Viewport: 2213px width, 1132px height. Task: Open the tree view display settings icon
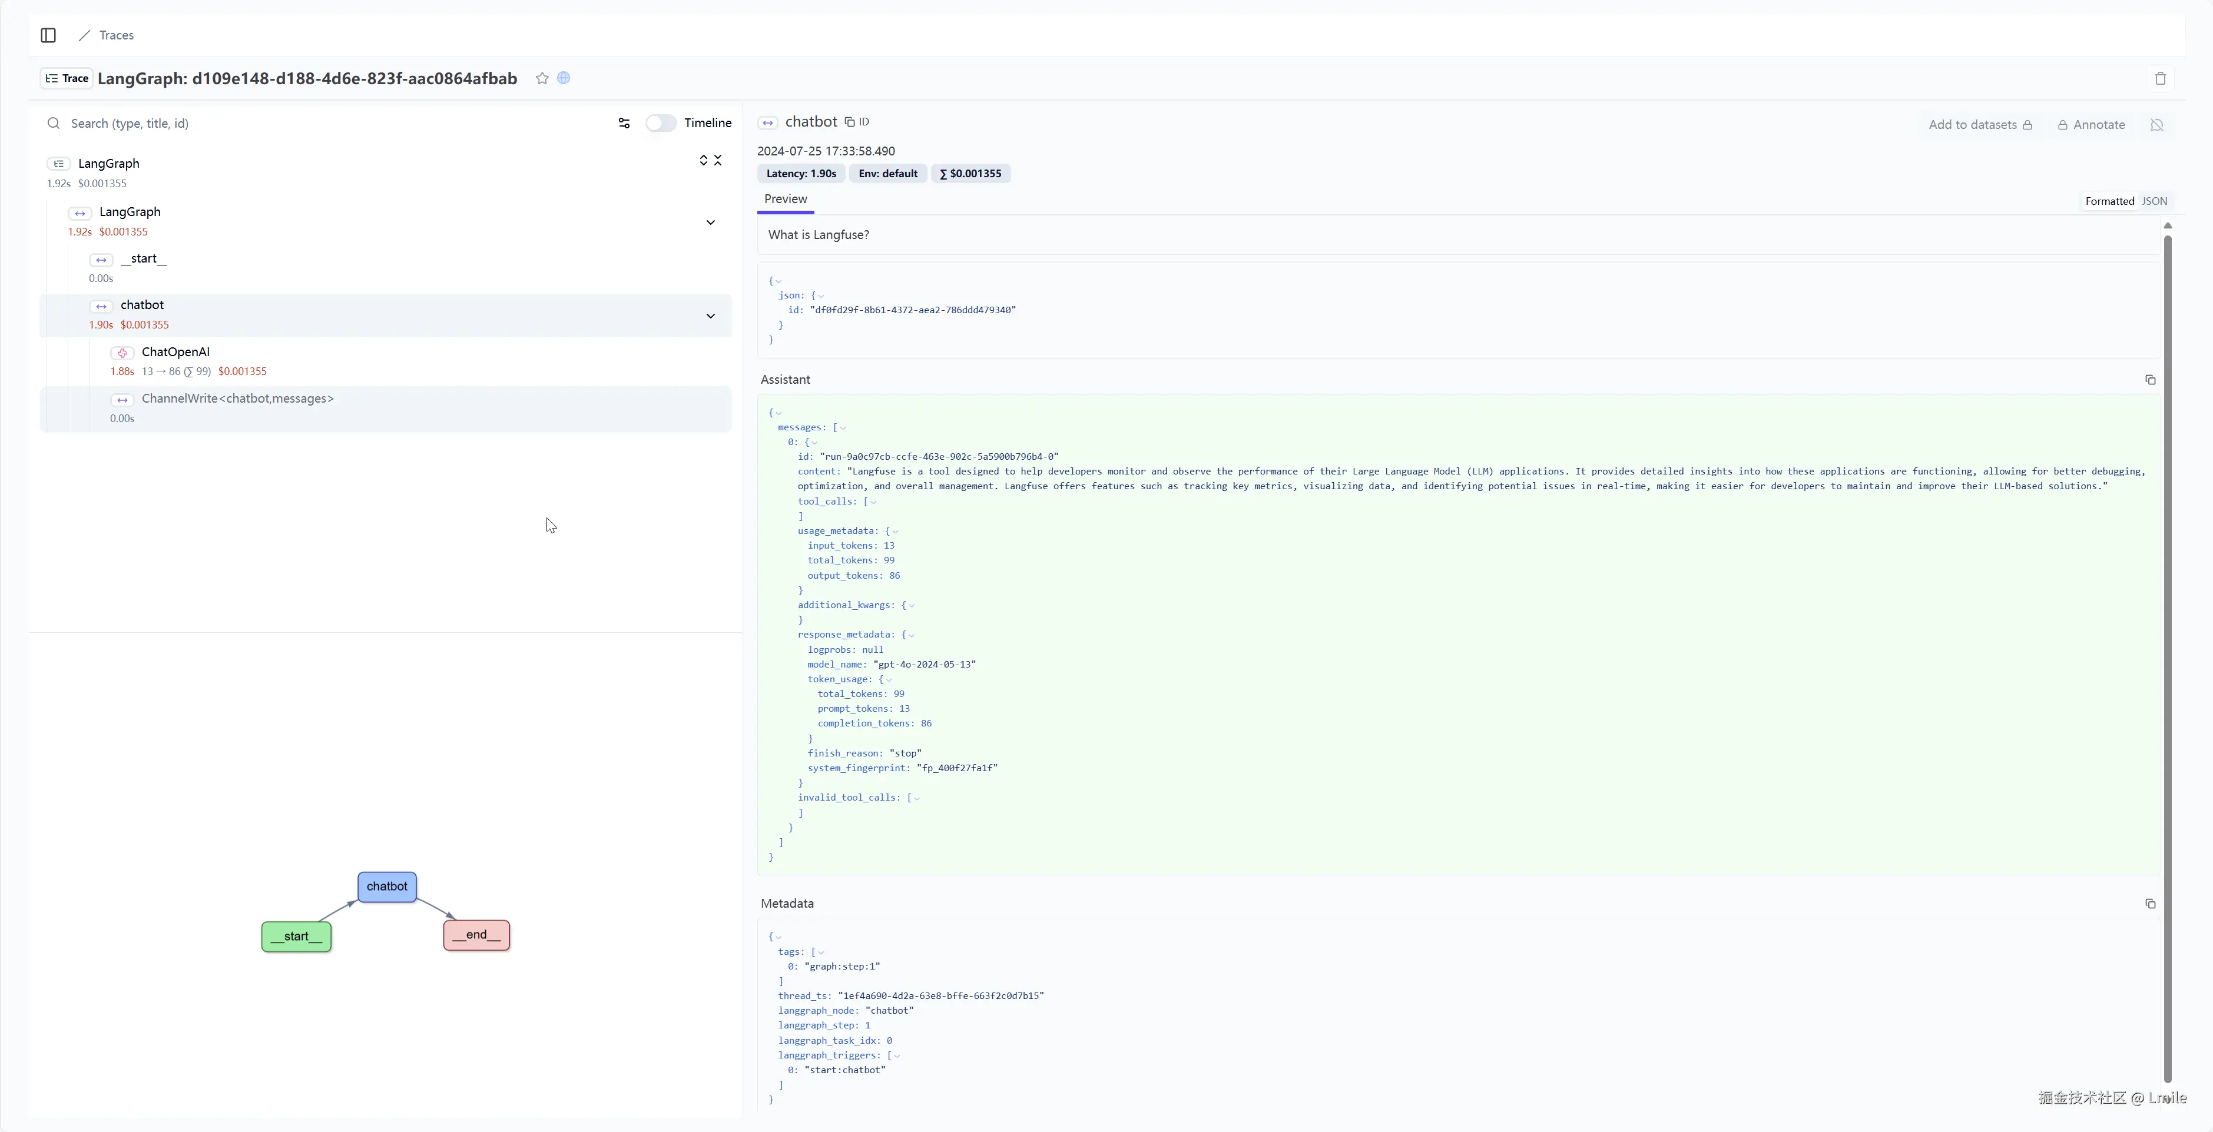click(624, 123)
